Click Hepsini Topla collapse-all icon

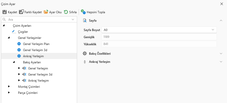pos(83,12)
